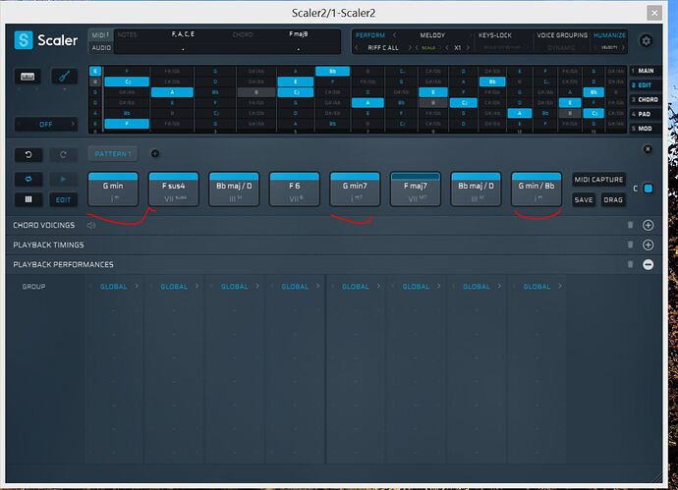Click previous arrow beside MELODY
The height and width of the screenshot is (490, 678).
[x=394, y=35]
